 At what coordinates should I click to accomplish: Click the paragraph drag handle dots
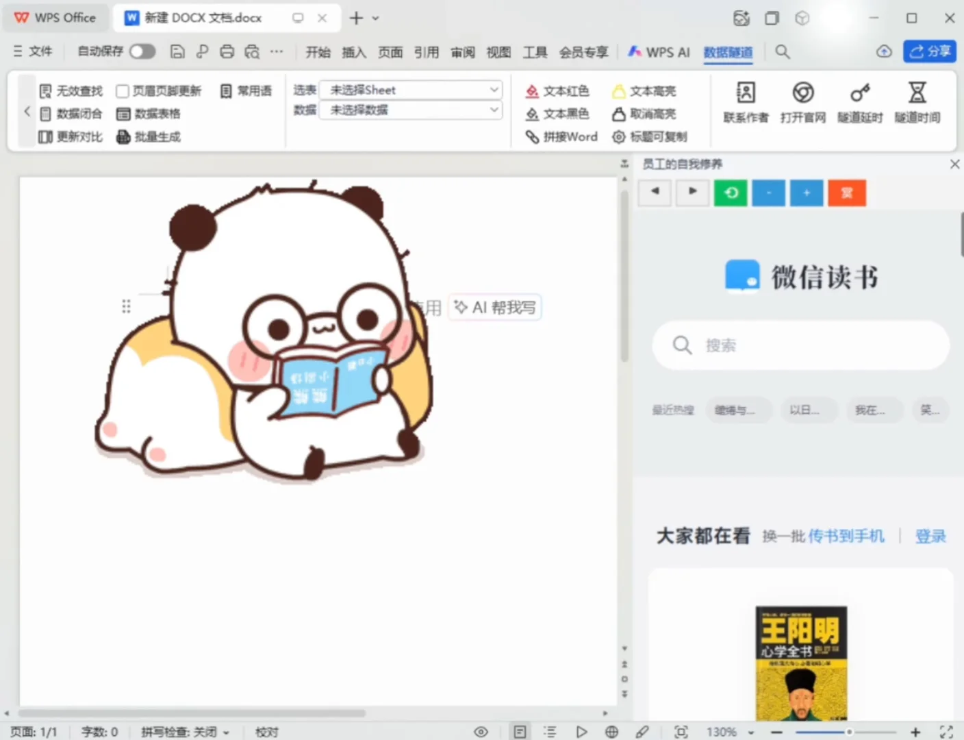126,306
